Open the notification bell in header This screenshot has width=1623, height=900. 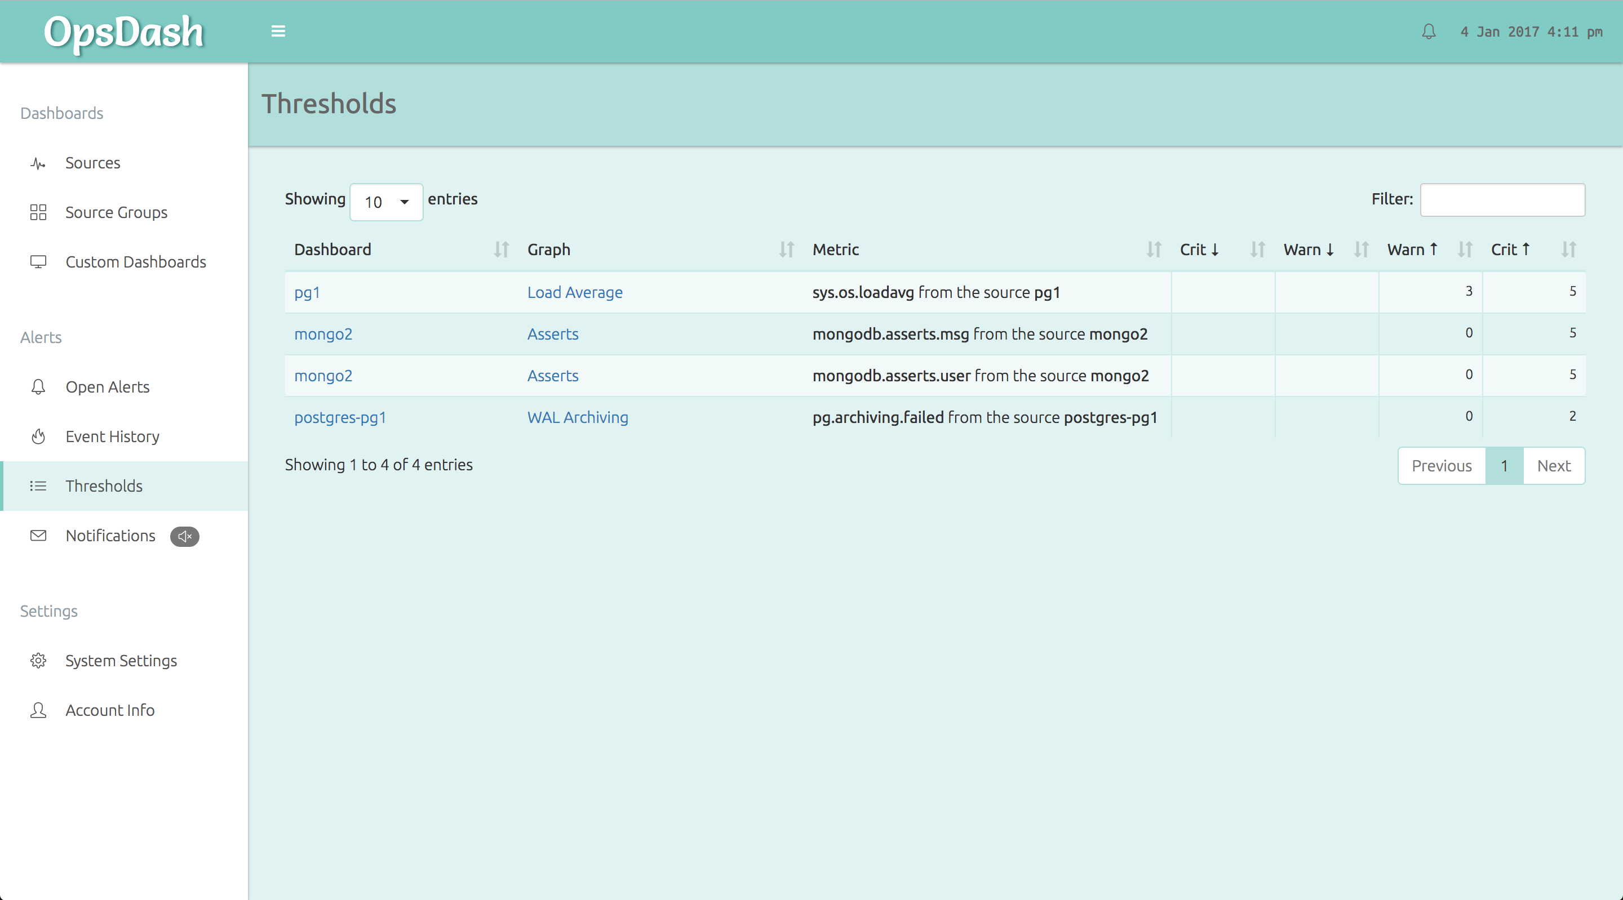pos(1429,32)
